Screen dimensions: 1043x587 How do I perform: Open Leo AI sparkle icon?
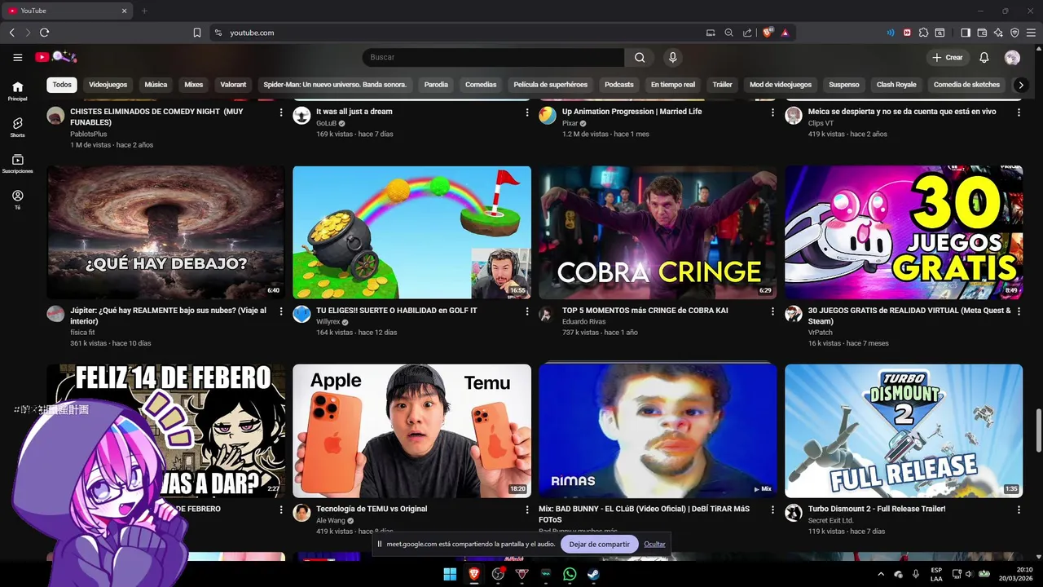[998, 33]
